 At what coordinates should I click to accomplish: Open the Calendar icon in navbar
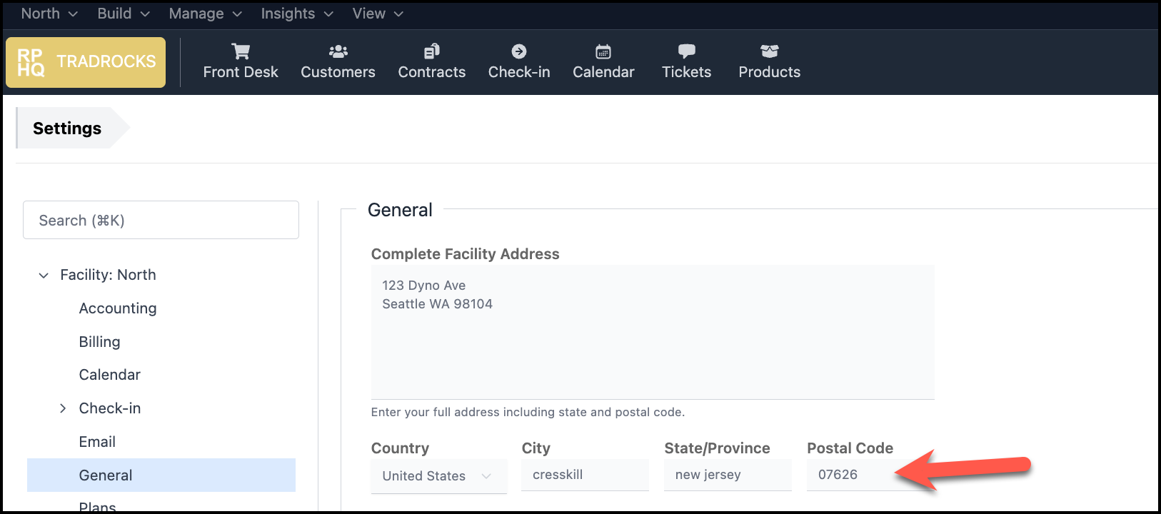[603, 51]
